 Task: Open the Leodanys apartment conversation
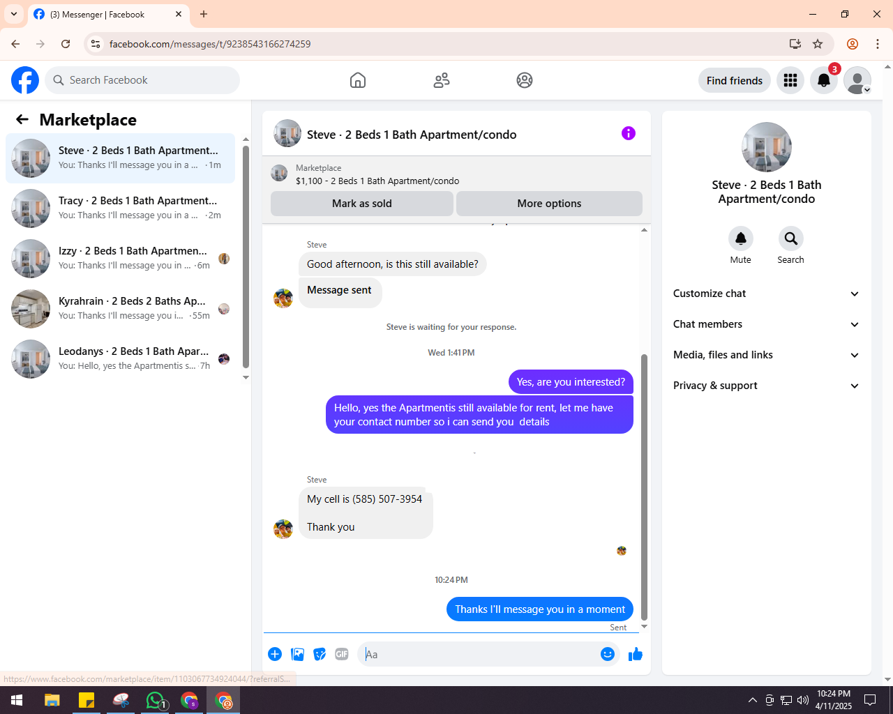(x=120, y=359)
